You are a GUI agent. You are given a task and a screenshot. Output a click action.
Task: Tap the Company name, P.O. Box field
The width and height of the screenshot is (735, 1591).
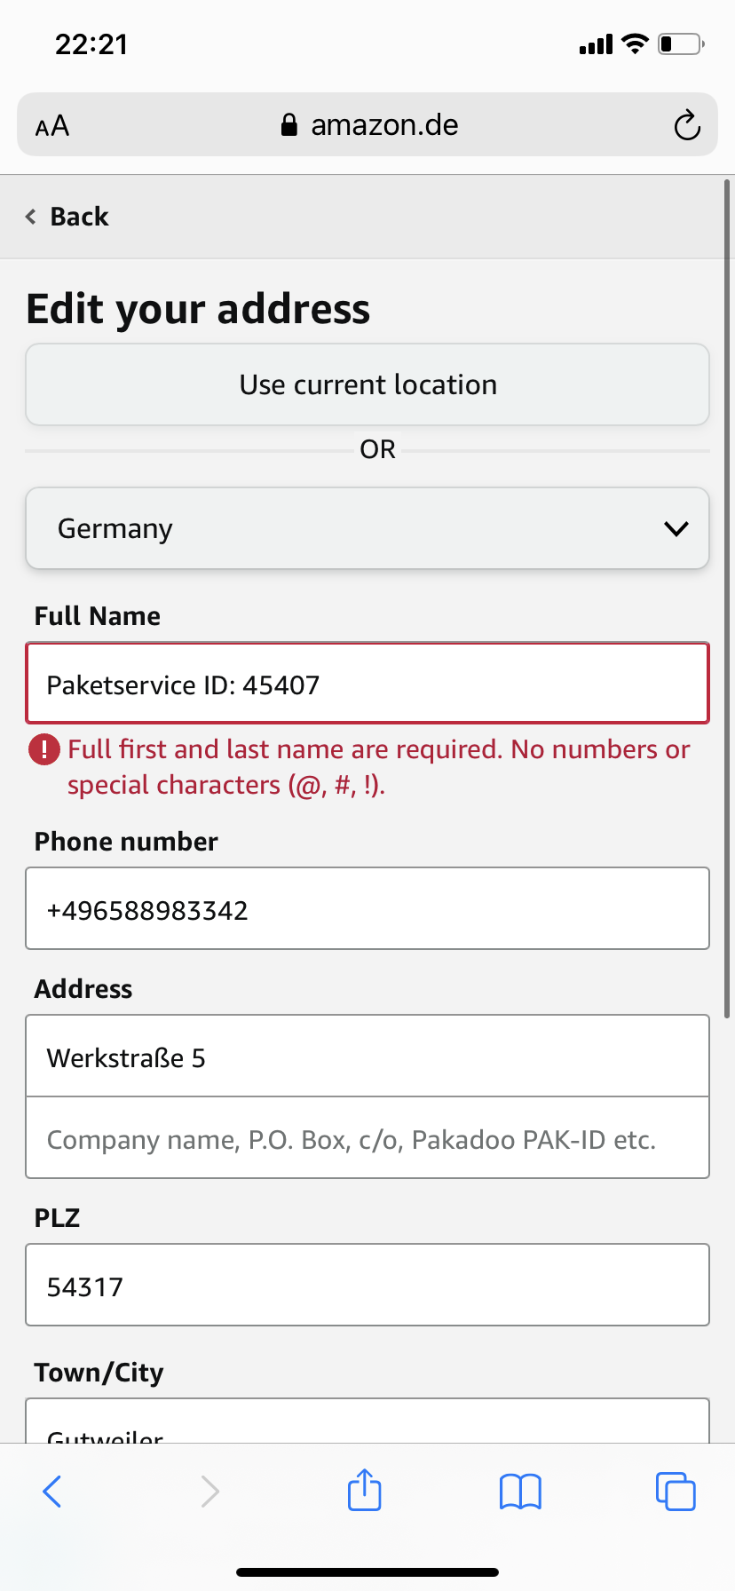click(367, 1138)
